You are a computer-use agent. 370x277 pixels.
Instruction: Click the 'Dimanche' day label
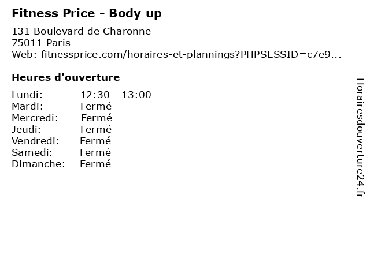pos(38,164)
